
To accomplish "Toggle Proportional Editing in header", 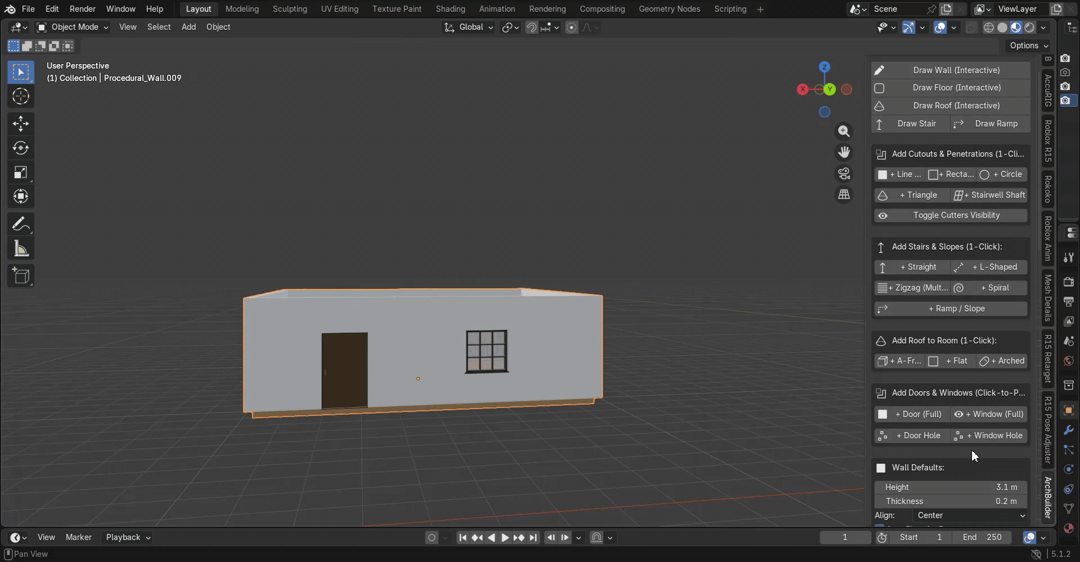I will [x=571, y=28].
